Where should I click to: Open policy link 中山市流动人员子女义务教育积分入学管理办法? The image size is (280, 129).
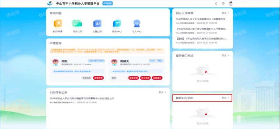coord(201,19)
